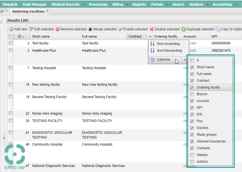
Task: Sort by the Ordering facility column header
Action: click(x=167, y=37)
